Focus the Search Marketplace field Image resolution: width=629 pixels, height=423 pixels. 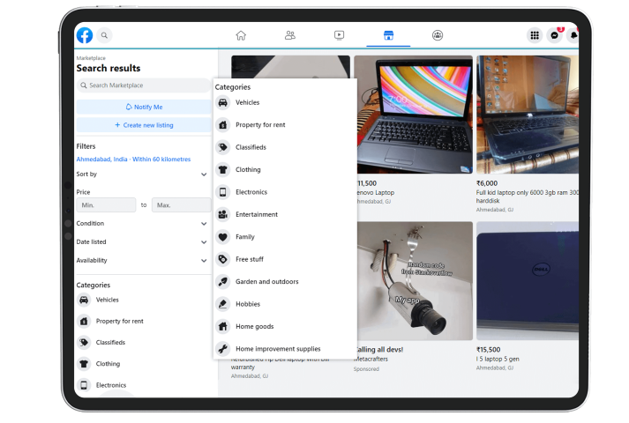[144, 85]
